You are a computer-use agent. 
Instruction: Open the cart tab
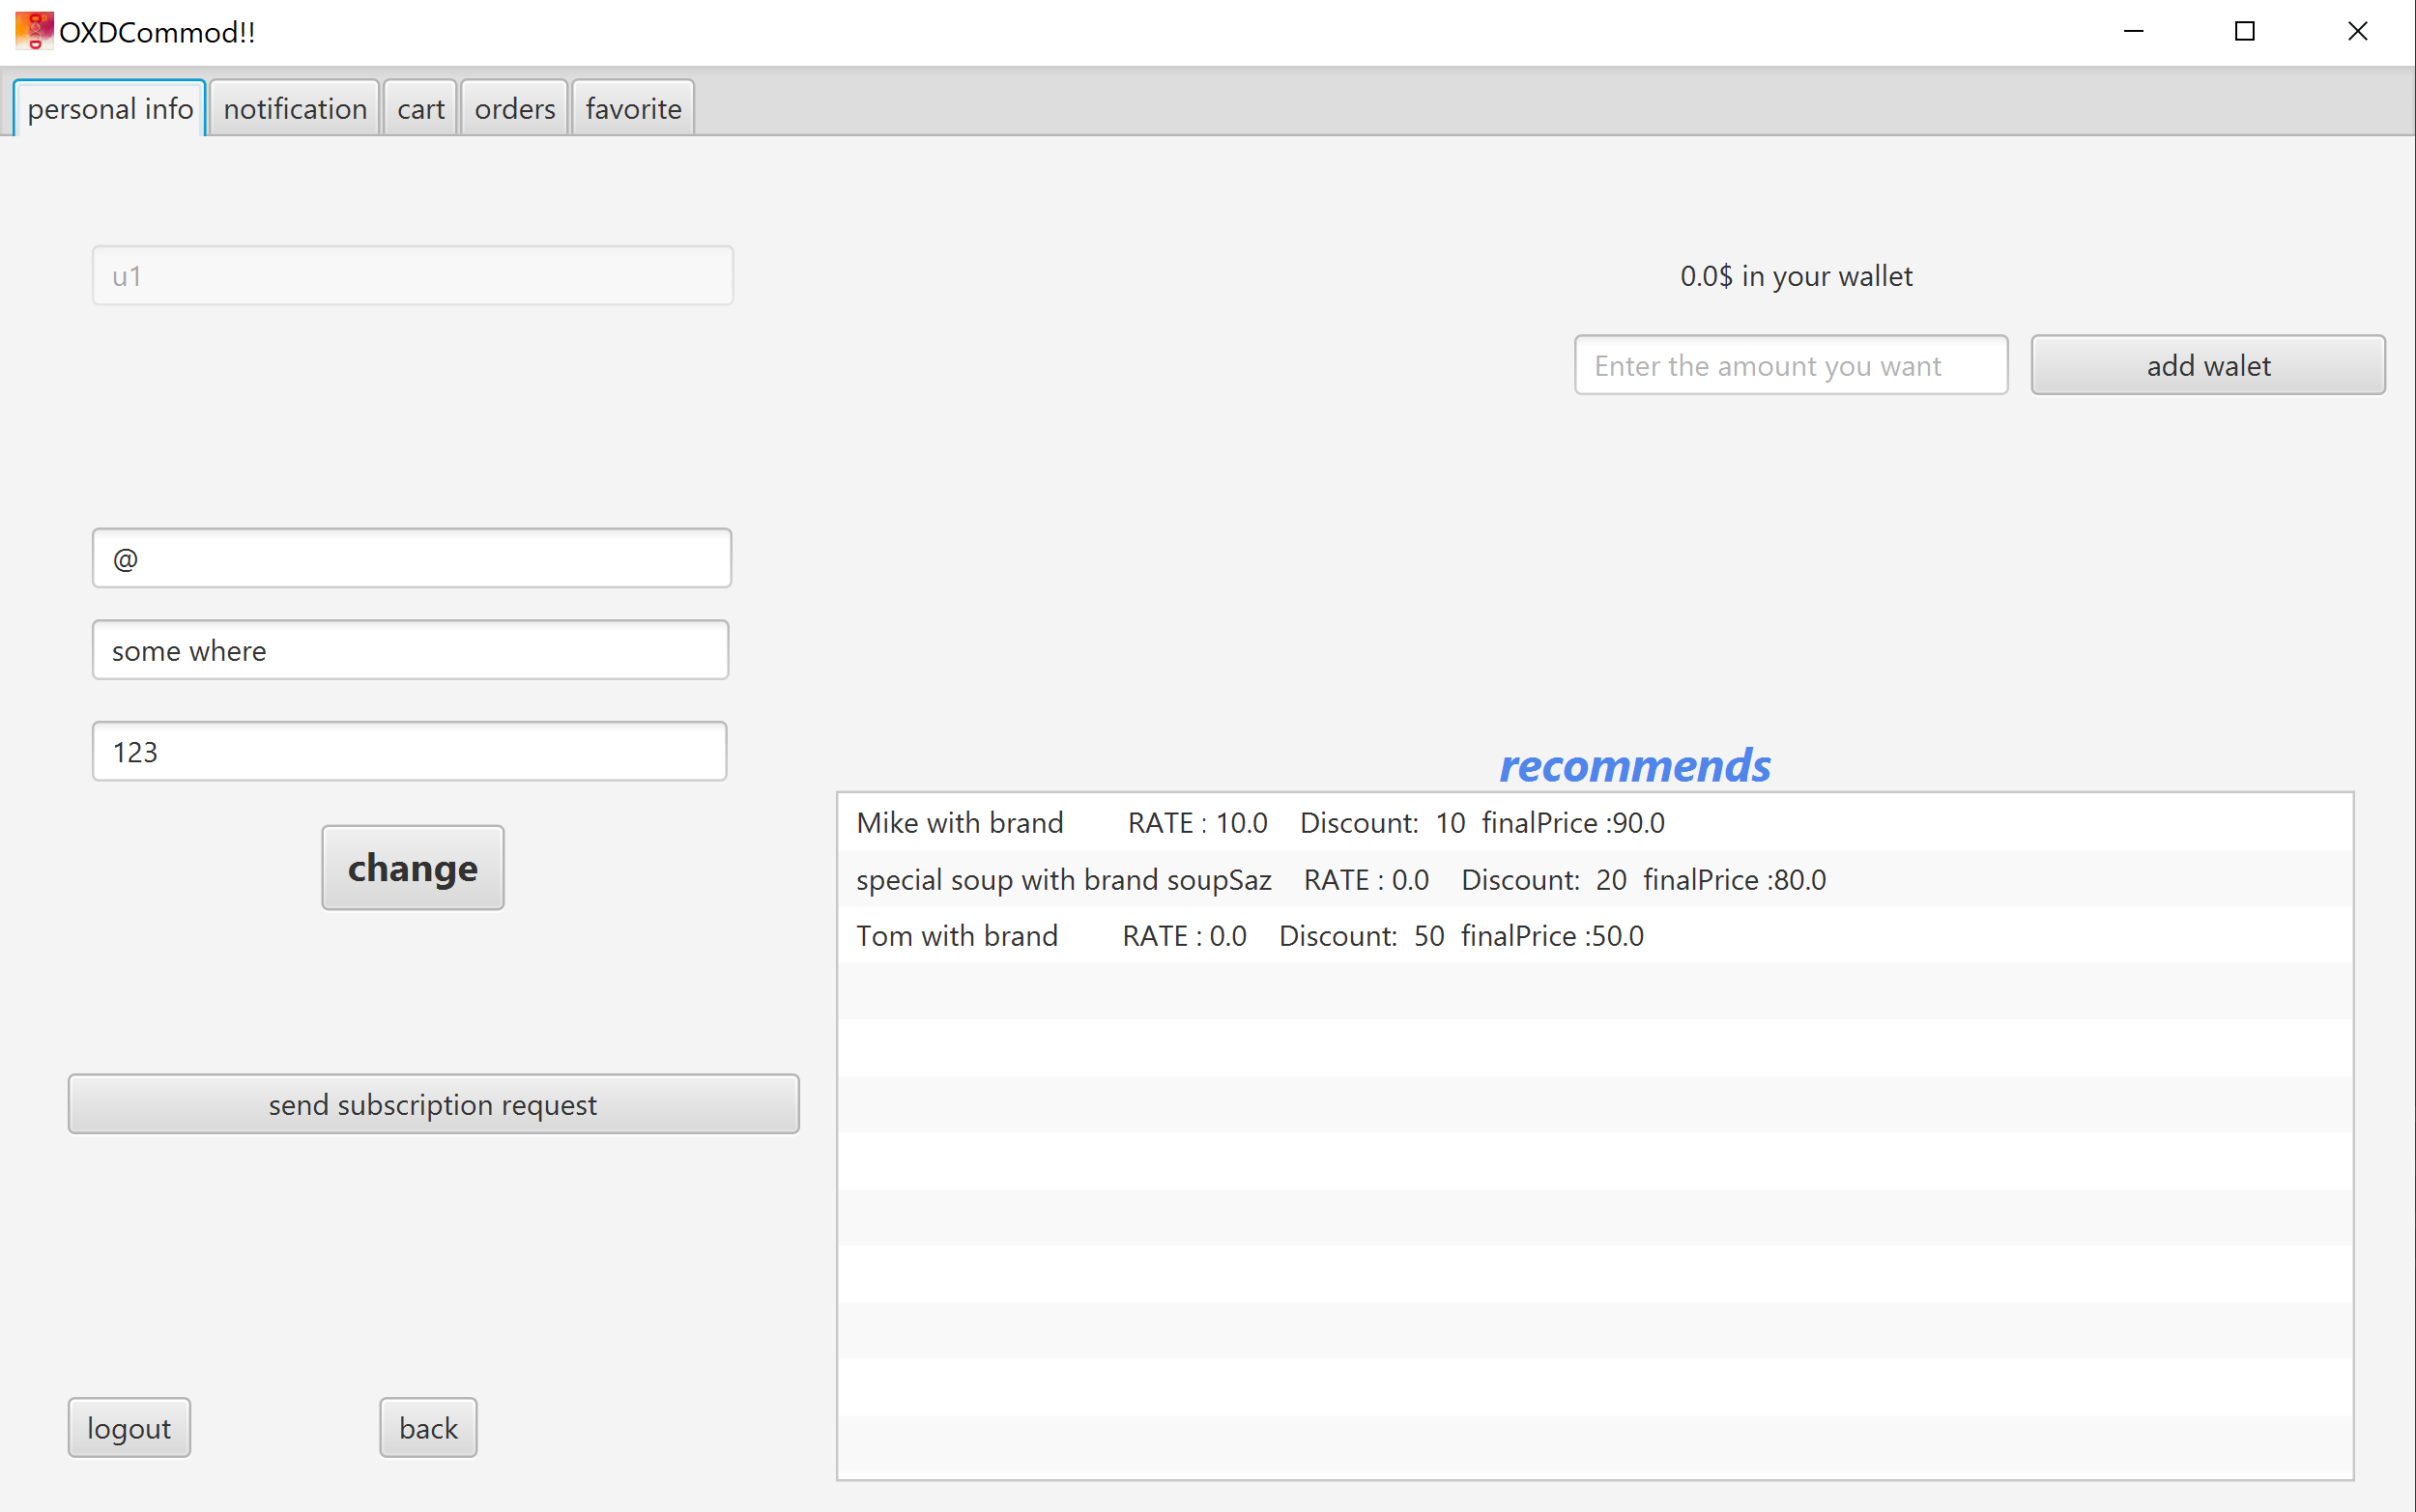[420, 108]
